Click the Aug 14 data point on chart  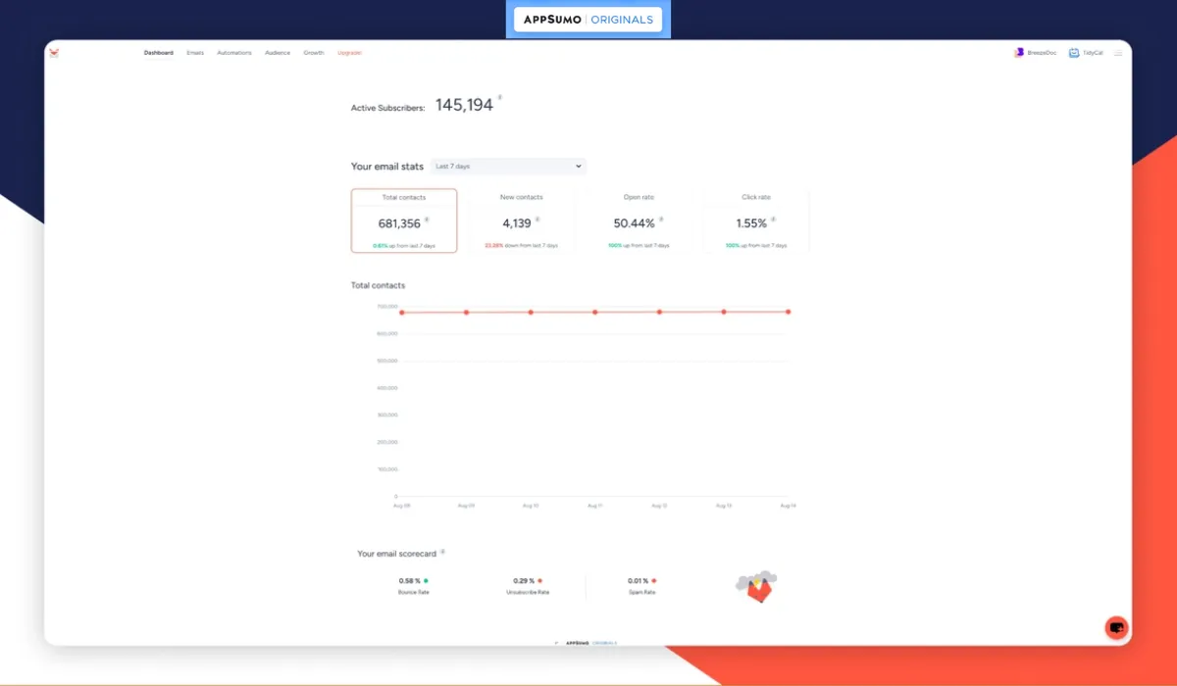pos(788,312)
